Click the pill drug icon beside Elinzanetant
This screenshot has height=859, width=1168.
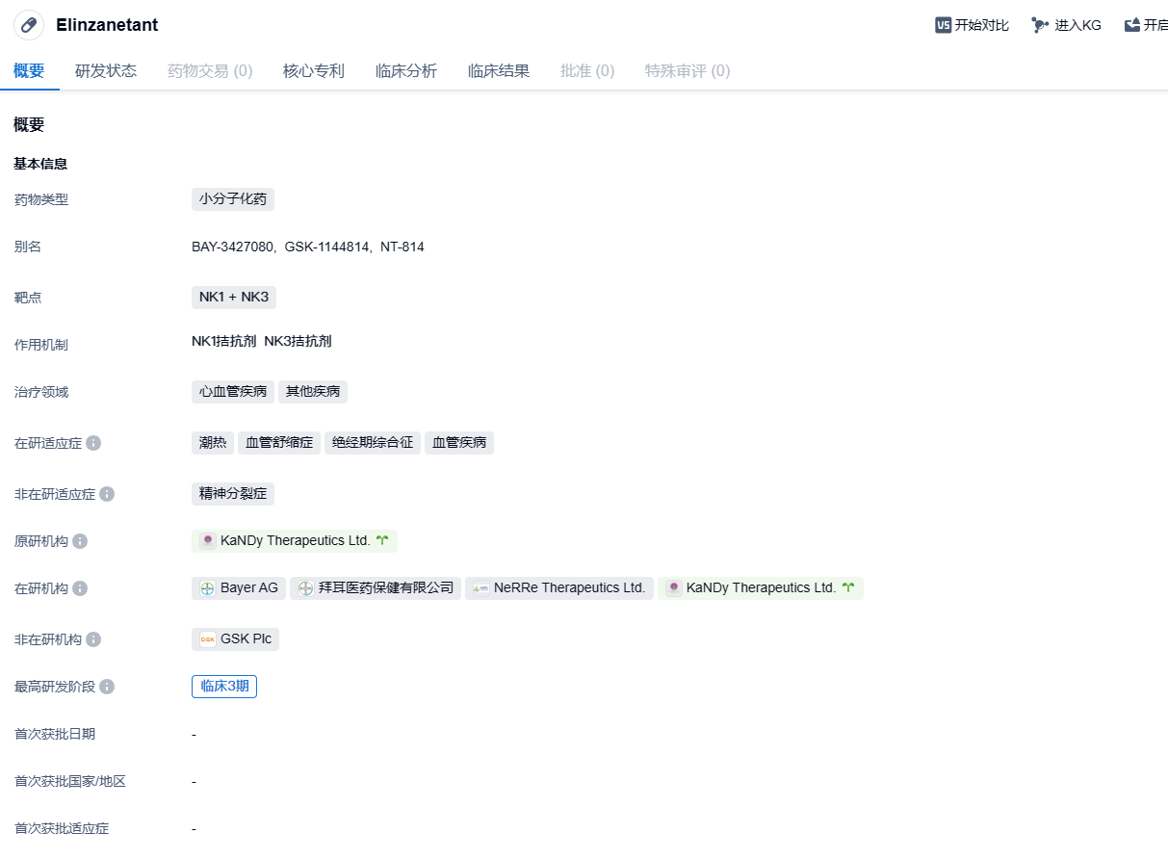click(29, 25)
